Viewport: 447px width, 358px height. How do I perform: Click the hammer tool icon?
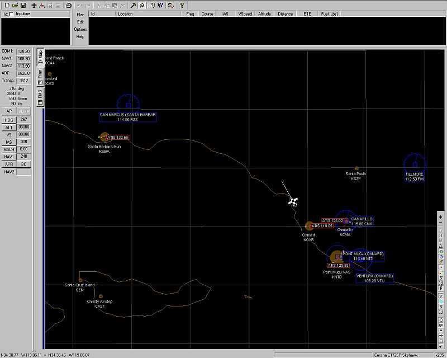pos(134,5)
